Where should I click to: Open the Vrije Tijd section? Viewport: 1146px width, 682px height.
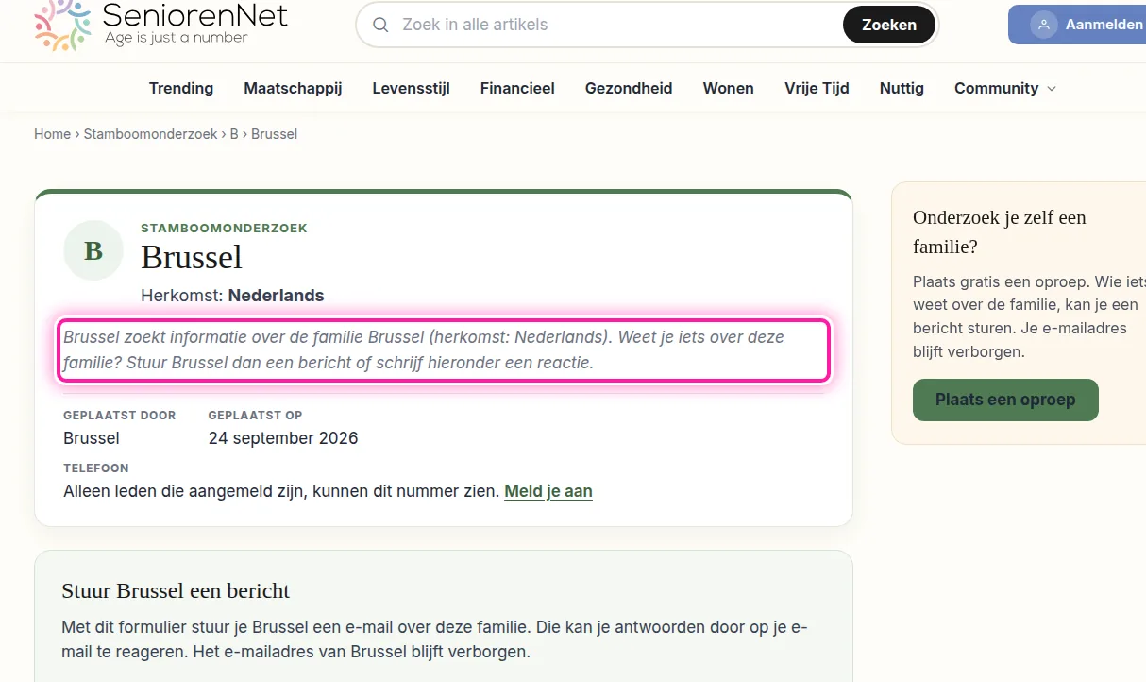coord(817,88)
